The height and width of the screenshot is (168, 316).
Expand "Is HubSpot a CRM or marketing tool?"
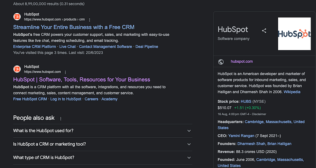[x=103, y=144]
